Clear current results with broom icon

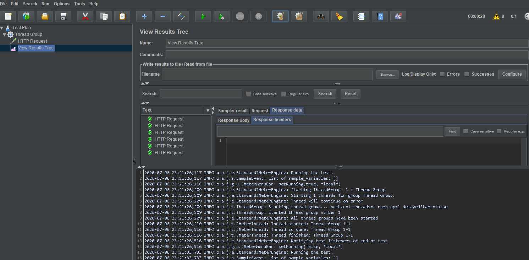[x=280, y=16]
